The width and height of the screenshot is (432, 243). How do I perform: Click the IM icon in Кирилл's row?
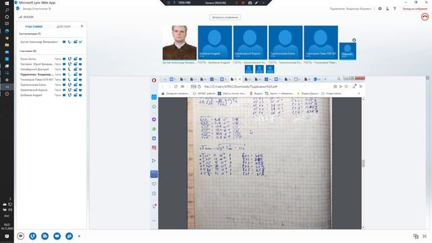pos(64,90)
